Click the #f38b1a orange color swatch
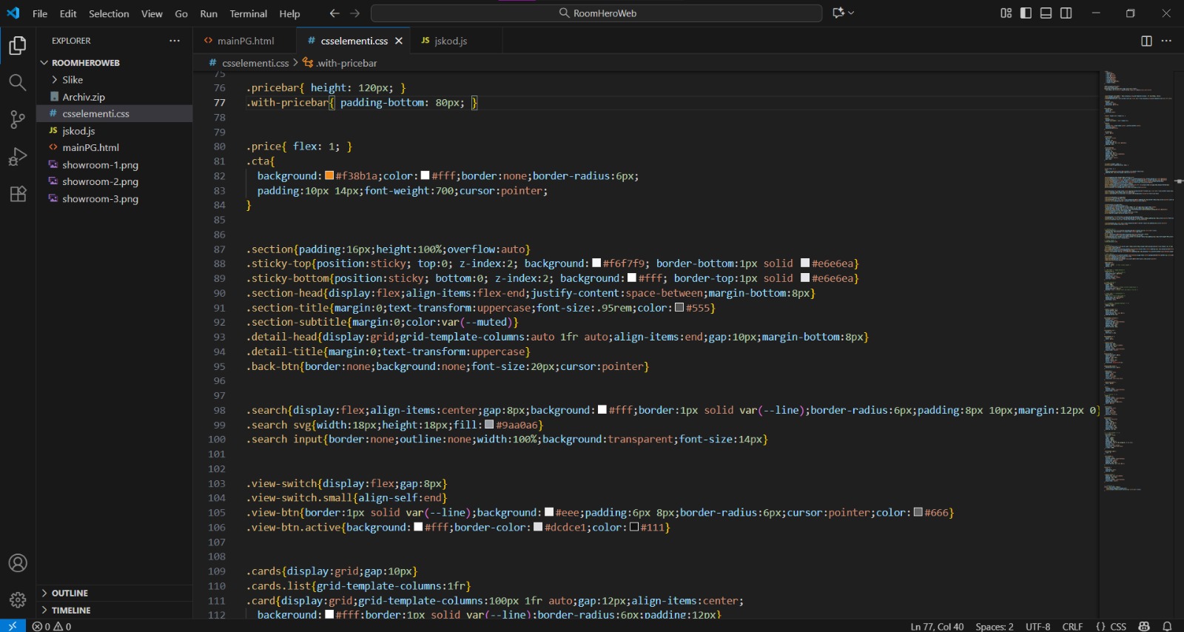 point(329,176)
